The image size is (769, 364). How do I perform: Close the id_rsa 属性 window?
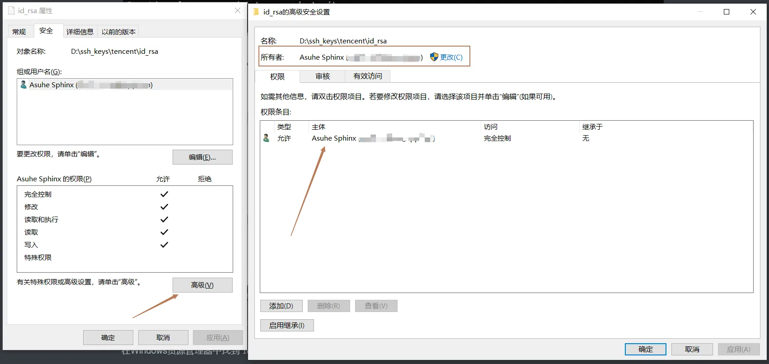(x=238, y=10)
